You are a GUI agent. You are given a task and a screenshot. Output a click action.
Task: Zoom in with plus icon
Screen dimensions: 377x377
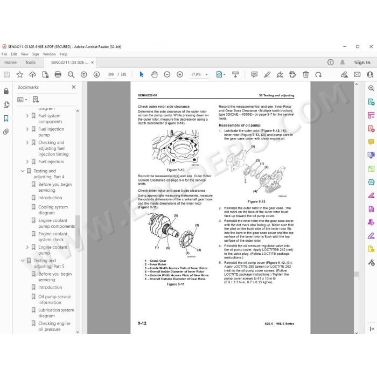click(180, 74)
